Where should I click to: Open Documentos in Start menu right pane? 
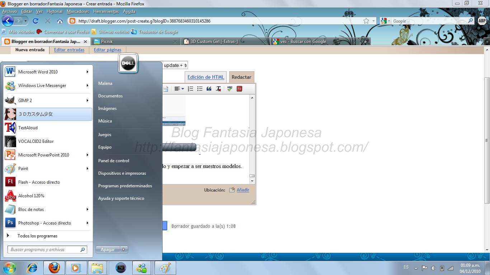coord(110,96)
